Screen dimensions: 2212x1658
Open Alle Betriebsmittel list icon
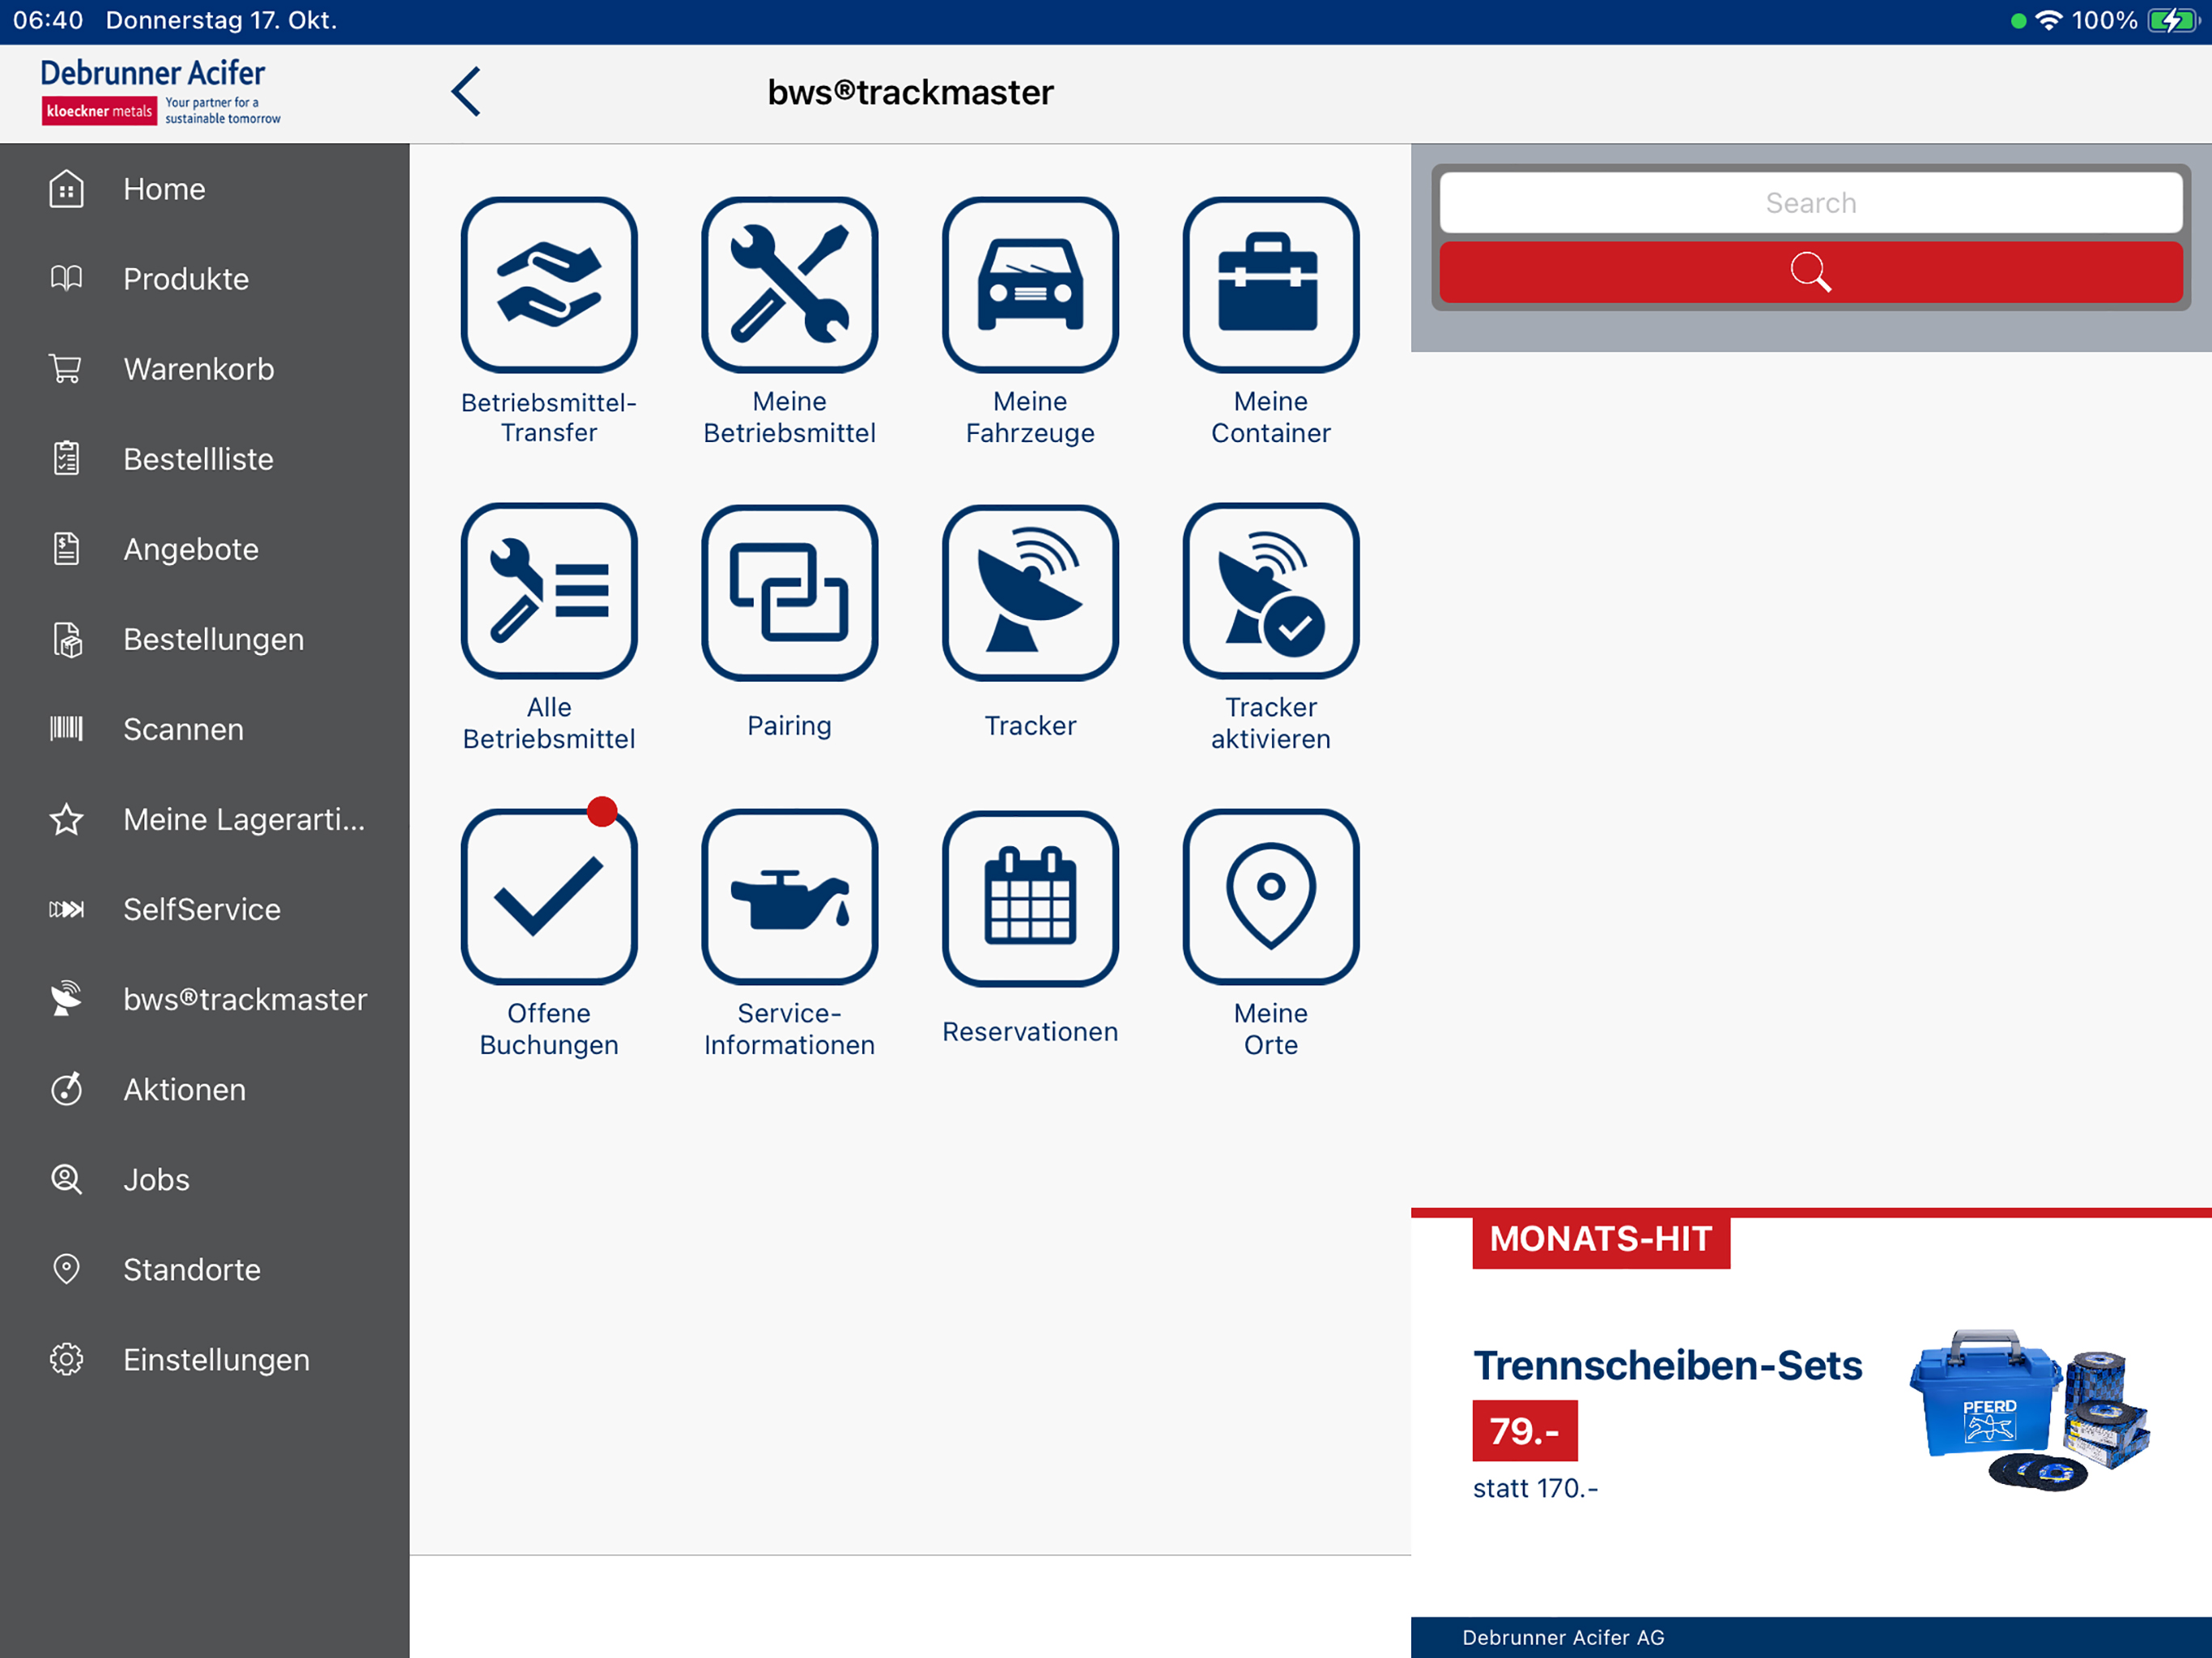[x=548, y=591]
